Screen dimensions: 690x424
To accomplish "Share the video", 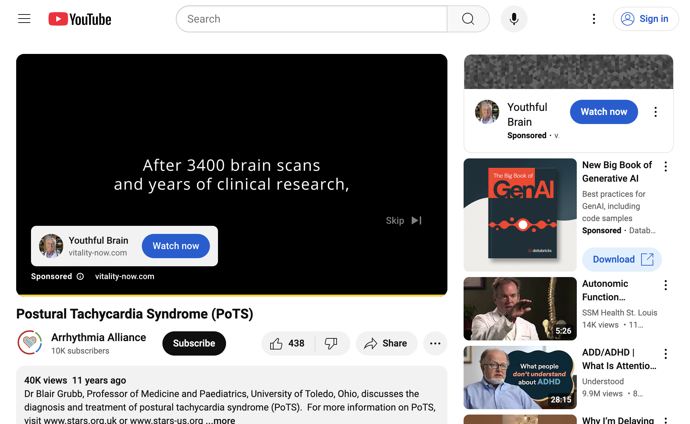I will (386, 343).
